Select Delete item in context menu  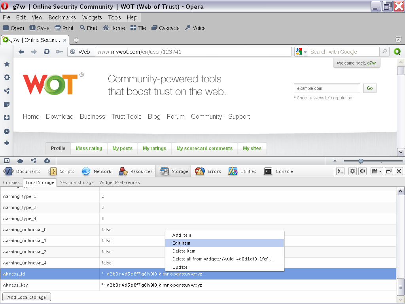coord(225,251)
